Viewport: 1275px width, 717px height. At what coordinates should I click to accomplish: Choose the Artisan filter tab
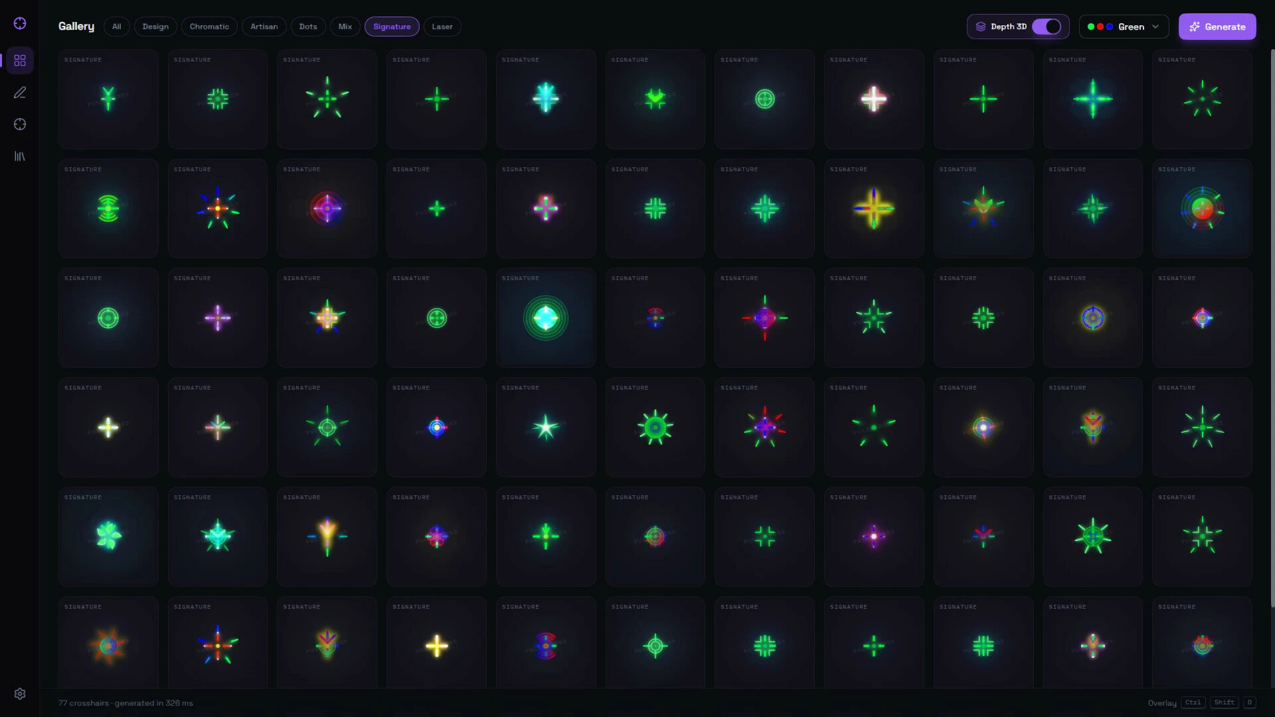[x=264, y=27]
